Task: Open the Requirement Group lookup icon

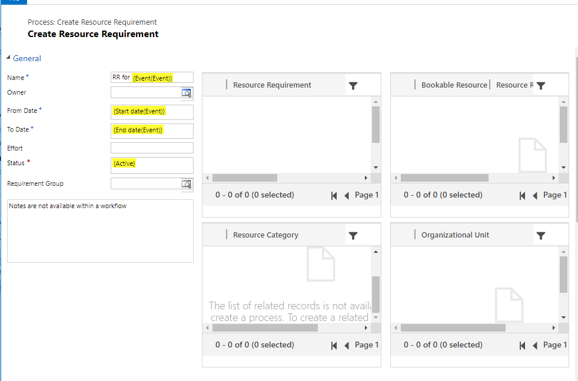Action: point(187,184)
